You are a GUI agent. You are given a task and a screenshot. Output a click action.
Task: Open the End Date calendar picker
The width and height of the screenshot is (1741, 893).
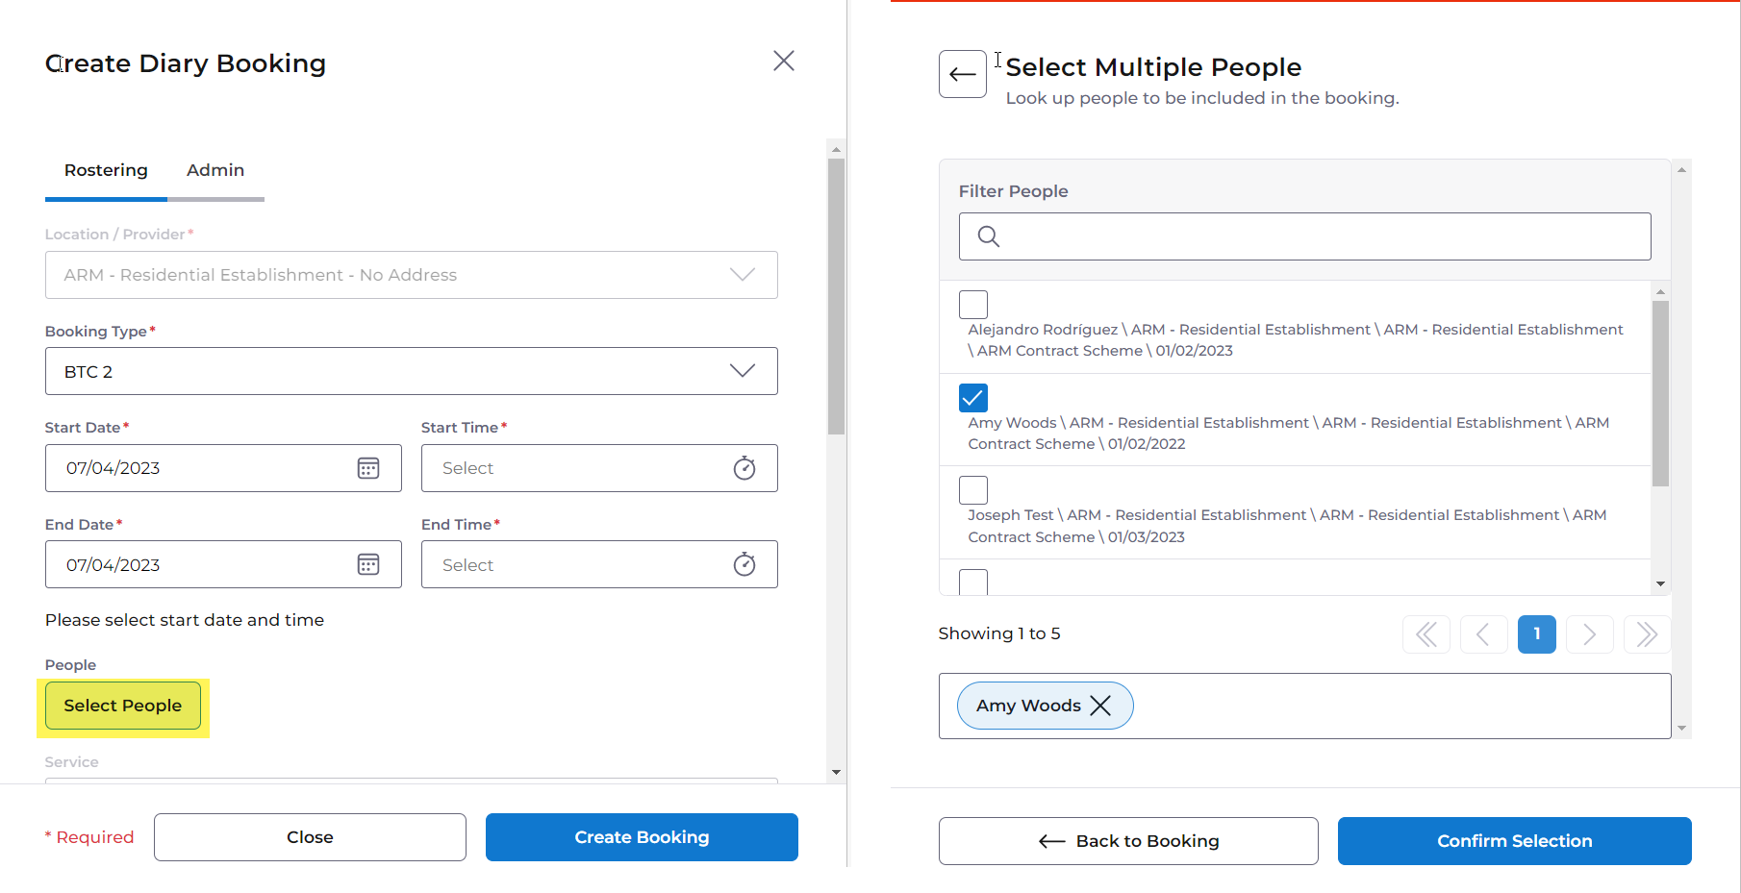coord(368,564)
